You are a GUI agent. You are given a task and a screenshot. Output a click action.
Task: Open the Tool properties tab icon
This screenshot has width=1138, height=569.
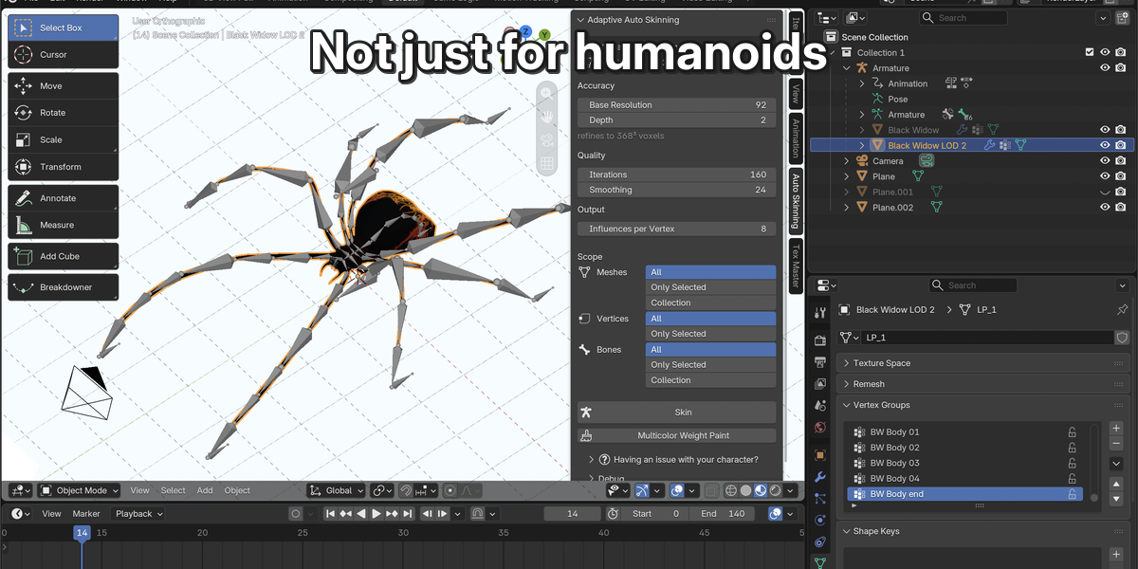(x=820, y=313)
